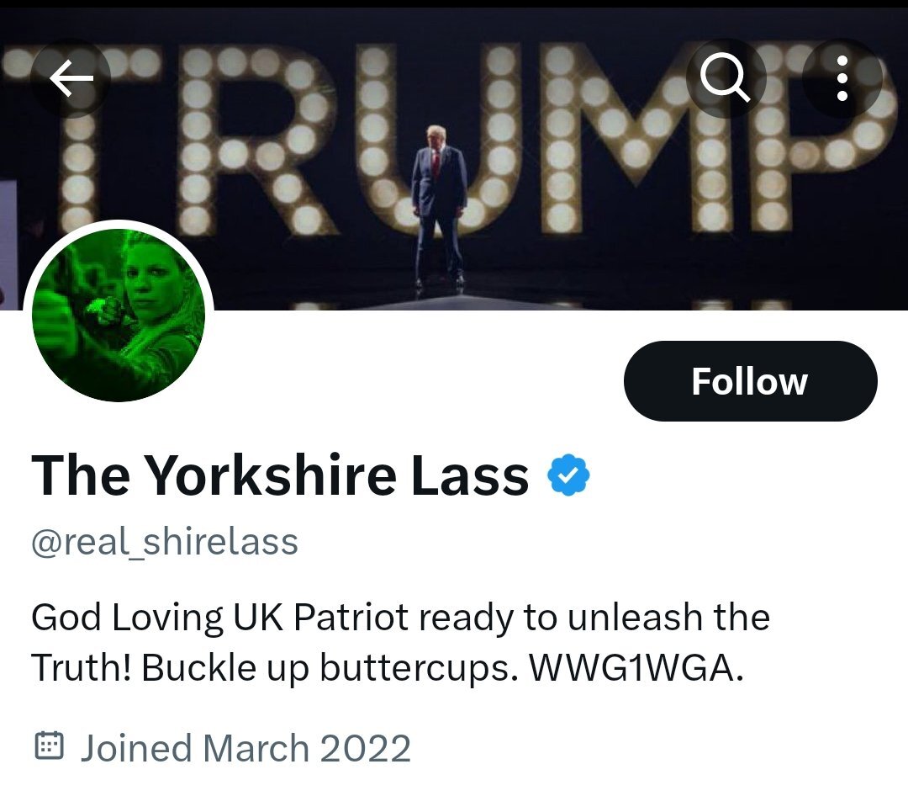Screen dimensions: 908x796
Task: Click the year 2022 in join date
Action: [365, 747]
